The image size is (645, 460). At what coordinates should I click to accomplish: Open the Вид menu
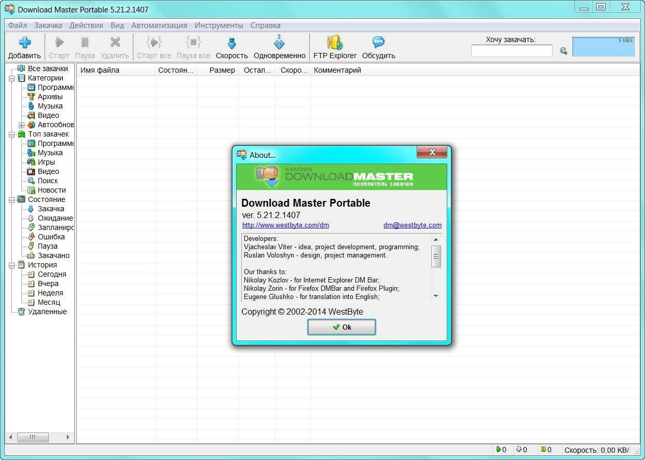tap(117, 25)
